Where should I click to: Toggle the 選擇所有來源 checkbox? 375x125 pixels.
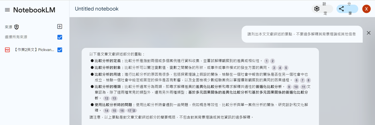coord(60,37)
